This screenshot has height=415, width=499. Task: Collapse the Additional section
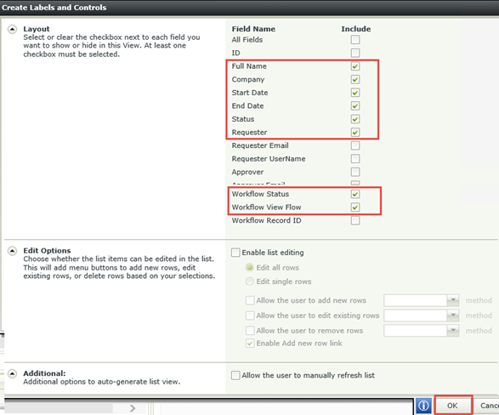tap(12, 373)
